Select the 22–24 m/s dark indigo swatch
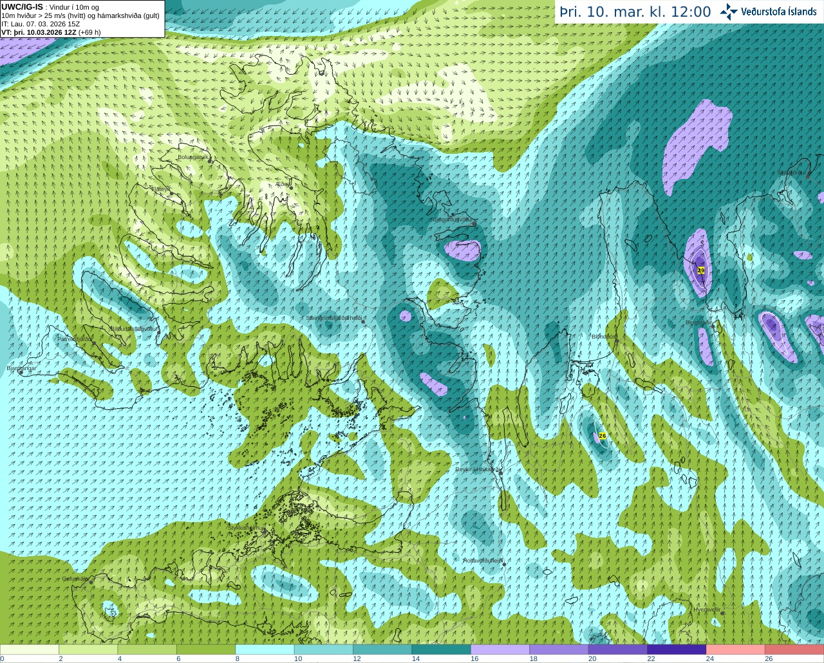The image size is (824, 663). click(677, 649)
